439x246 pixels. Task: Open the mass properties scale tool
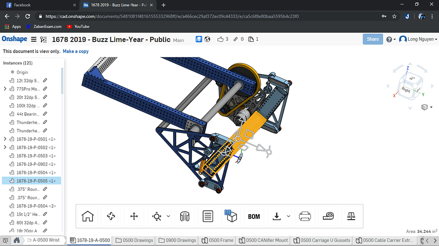tap(351, 216)
